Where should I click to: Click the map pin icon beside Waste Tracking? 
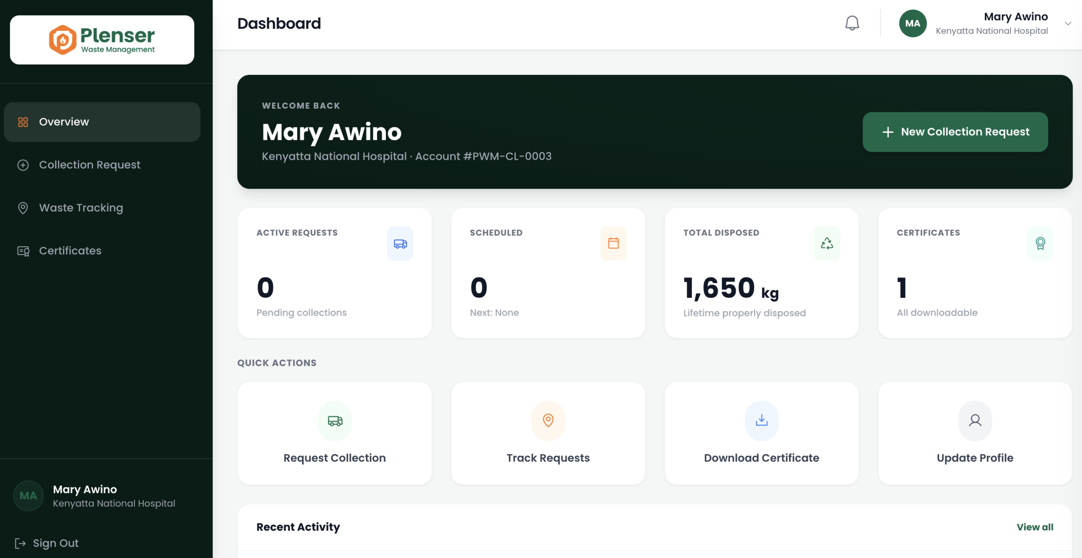tap(23, 208)
